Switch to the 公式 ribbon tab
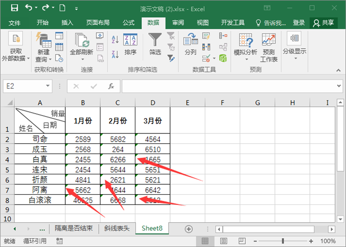Image resolution: width=346 pixels, height=247 pixels. click(129, 23)
